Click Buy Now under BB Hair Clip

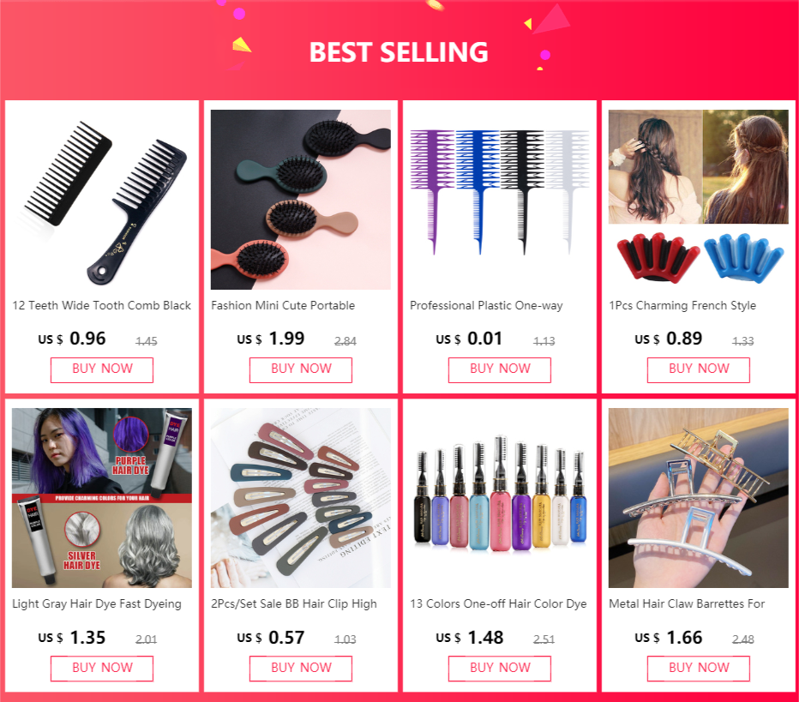click(x=301, y=669)
